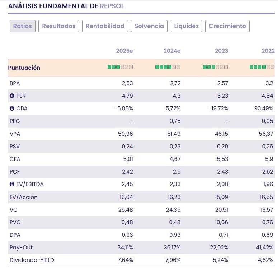The image size is (278, 268).
Task: Click the info icon beside PER
Action: [12, 96]
